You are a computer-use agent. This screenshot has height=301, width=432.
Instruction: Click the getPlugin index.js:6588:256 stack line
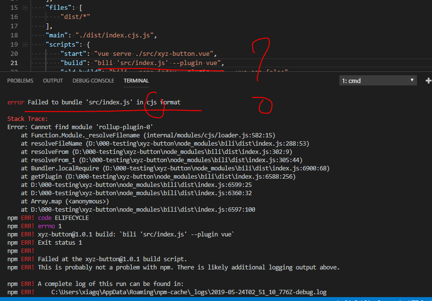158,177
